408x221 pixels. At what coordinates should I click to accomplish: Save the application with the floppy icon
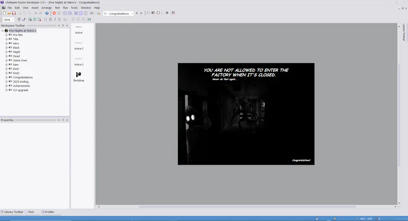click(x=14, y=13)
